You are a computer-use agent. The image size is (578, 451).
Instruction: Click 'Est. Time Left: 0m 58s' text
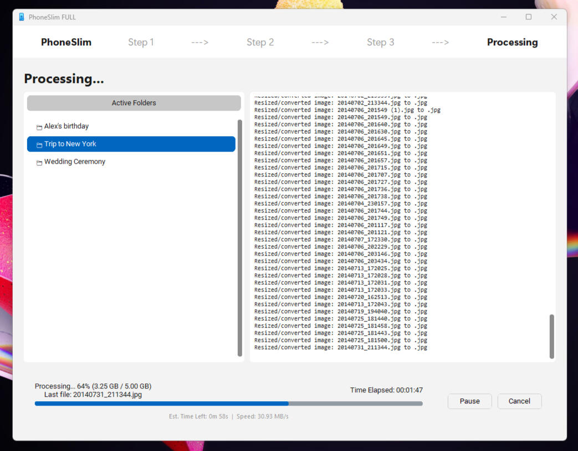pos(198,416)
